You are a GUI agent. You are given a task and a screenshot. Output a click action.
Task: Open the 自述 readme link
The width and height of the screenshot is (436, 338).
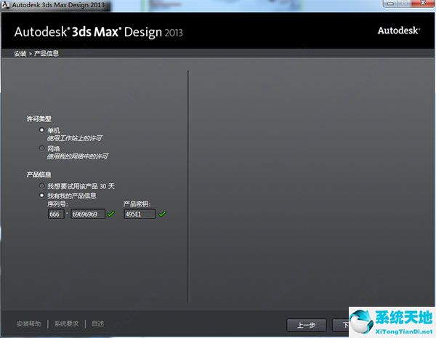tap(98, 323)
